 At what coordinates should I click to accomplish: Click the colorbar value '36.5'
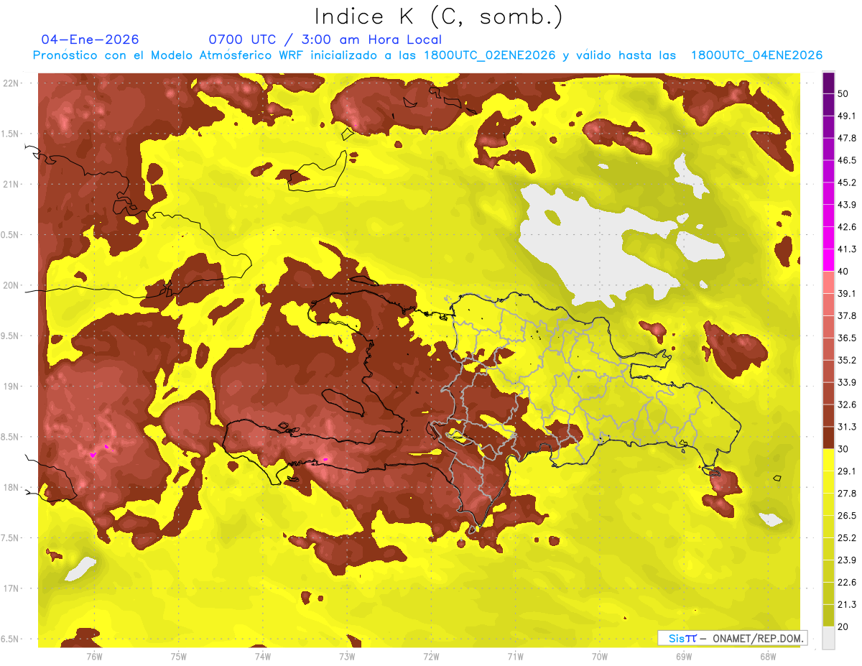tap(847, 338)
